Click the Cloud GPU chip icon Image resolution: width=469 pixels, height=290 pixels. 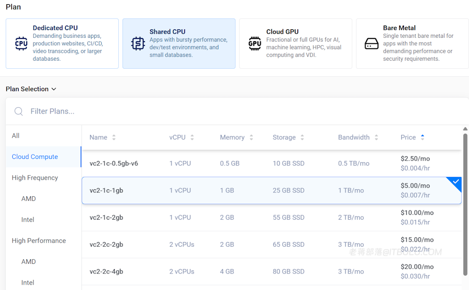tap(255, 43)
